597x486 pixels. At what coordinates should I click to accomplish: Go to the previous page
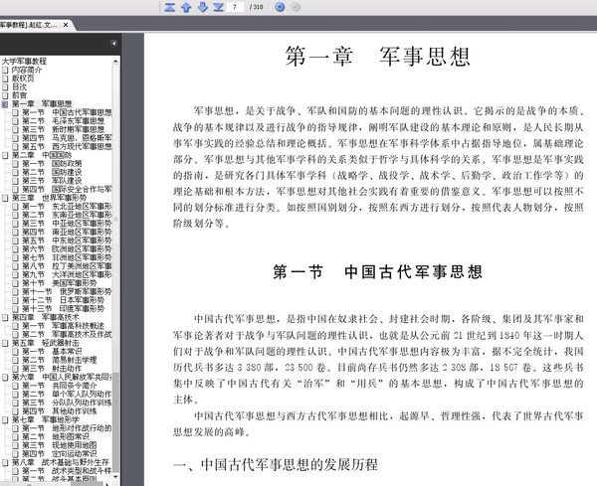click(186, 7)
